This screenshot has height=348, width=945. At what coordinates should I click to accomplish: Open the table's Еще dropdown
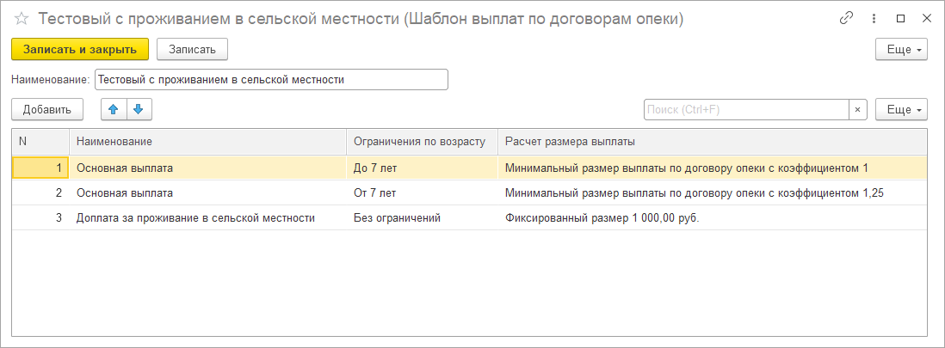coord(901,110)
